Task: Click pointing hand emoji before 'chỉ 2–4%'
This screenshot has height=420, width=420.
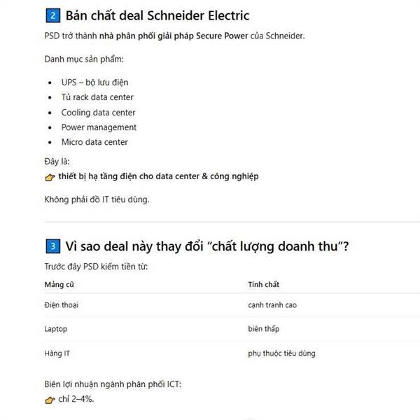Action: [x=49, y=400]
